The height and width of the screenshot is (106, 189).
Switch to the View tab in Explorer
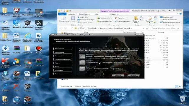click(x=96, y=14)
